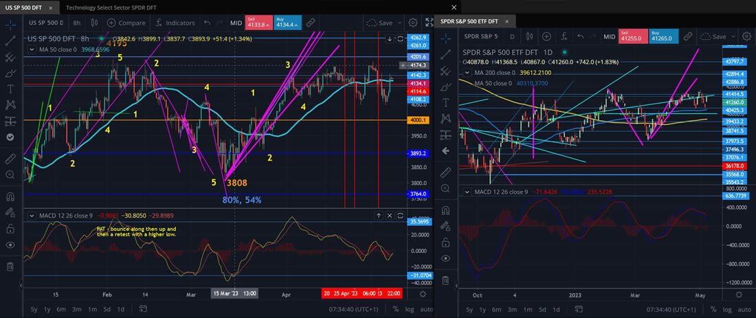Undo last action in left chart
The width and height of the screenshot is (756, 318).
tap(208, 23)
